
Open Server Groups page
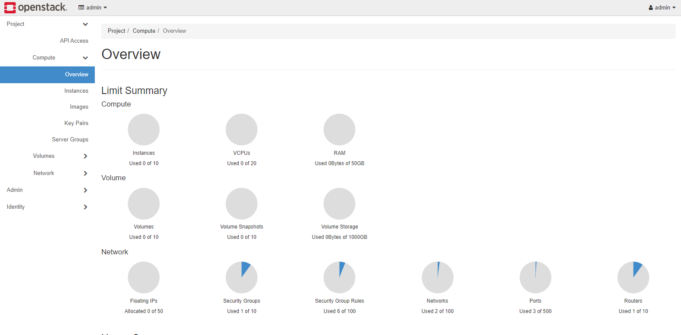(70, 140)
